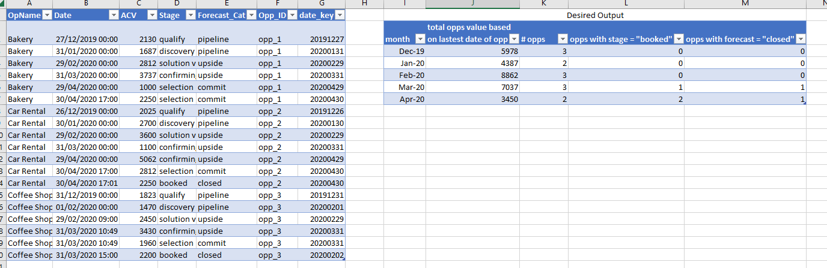
Task: Select the ACV cell 3737
Action: click(138, 75)
